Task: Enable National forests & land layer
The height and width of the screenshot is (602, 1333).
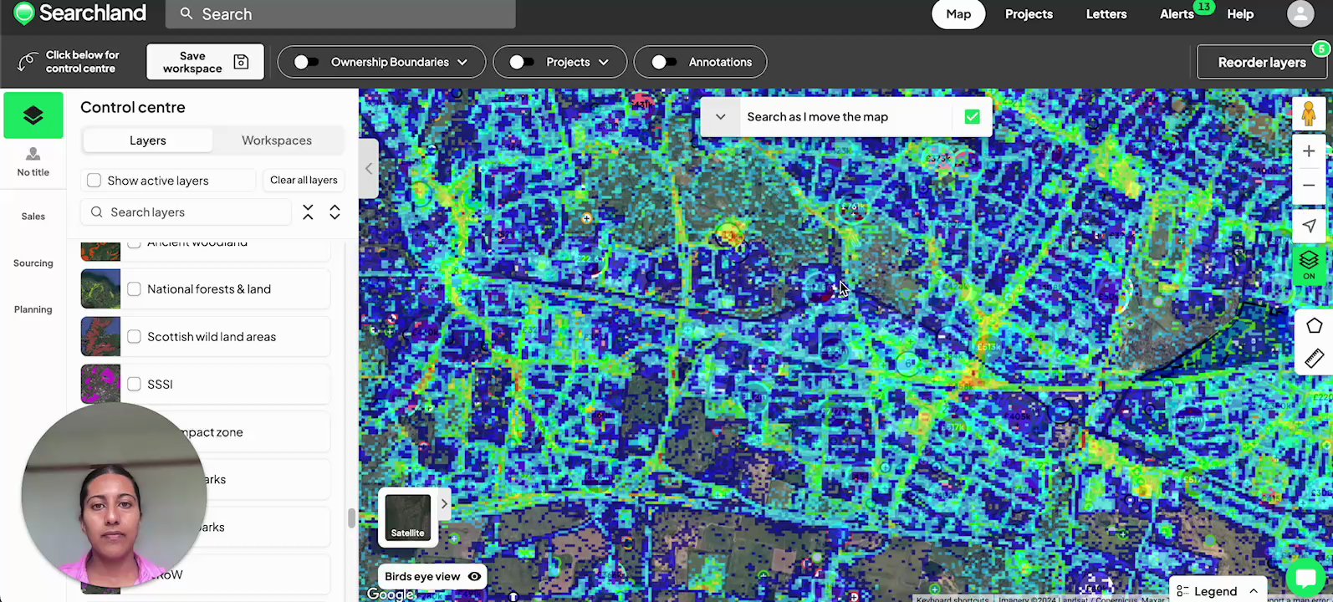Action: coord(134,289)
